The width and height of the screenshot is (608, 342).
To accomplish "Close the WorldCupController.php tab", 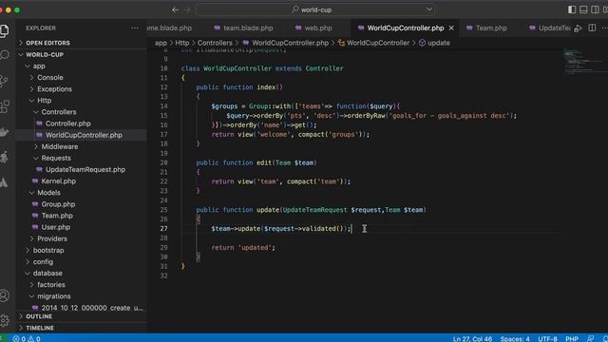I will (x=451, y=28).
